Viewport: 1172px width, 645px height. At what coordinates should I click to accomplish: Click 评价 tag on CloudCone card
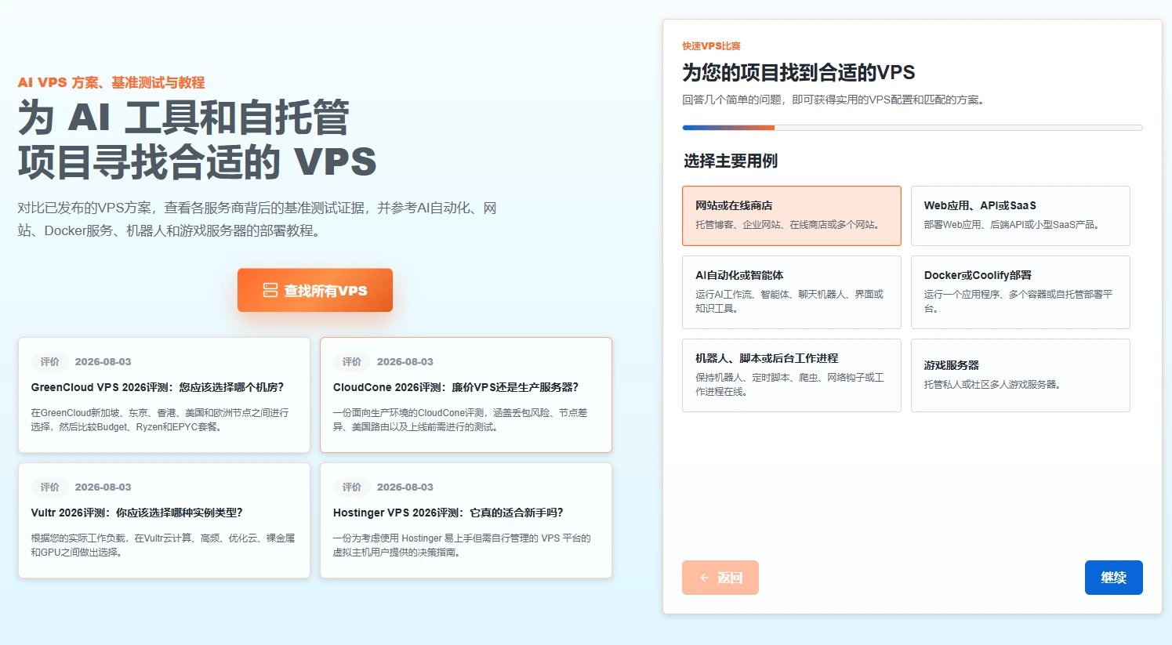click(x=352, y=361)
